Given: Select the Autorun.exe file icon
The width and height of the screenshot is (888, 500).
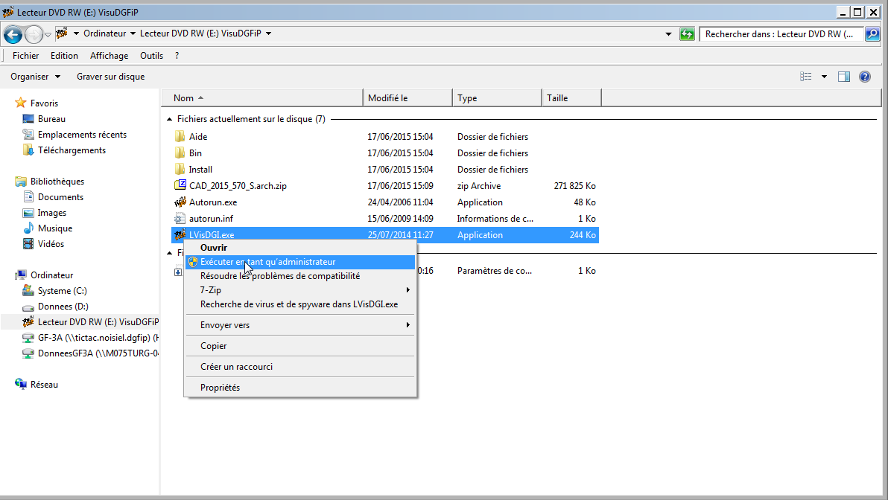Looking at the screenshot, I should click(x=180, y=202).
